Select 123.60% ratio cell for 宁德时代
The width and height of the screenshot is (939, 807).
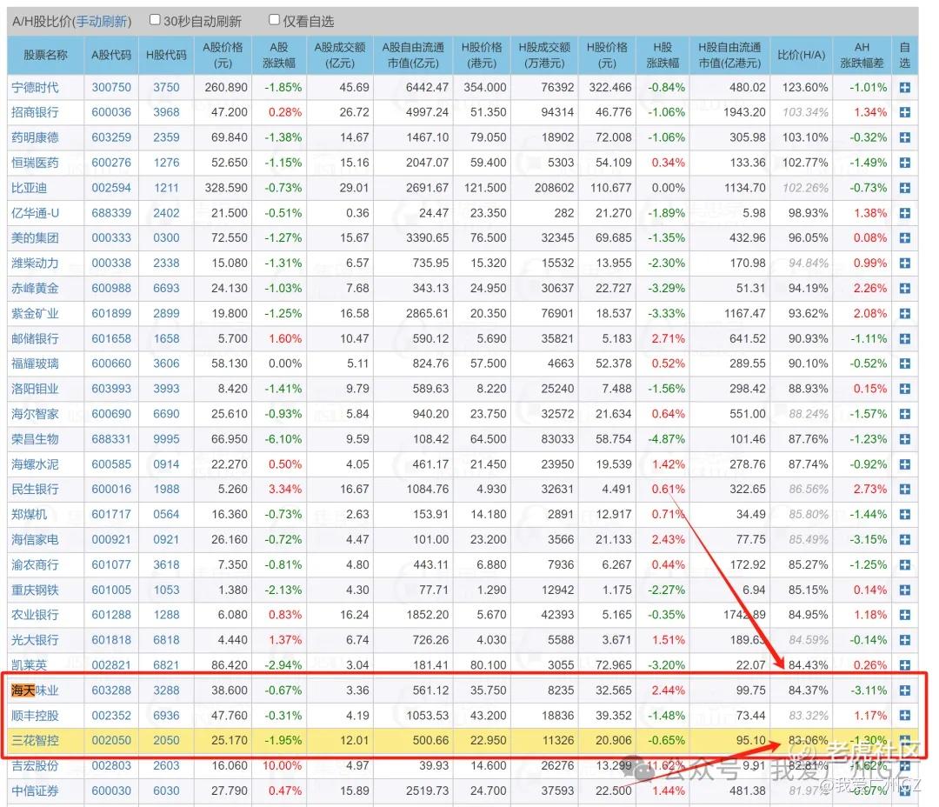click(x=805, y=88)
